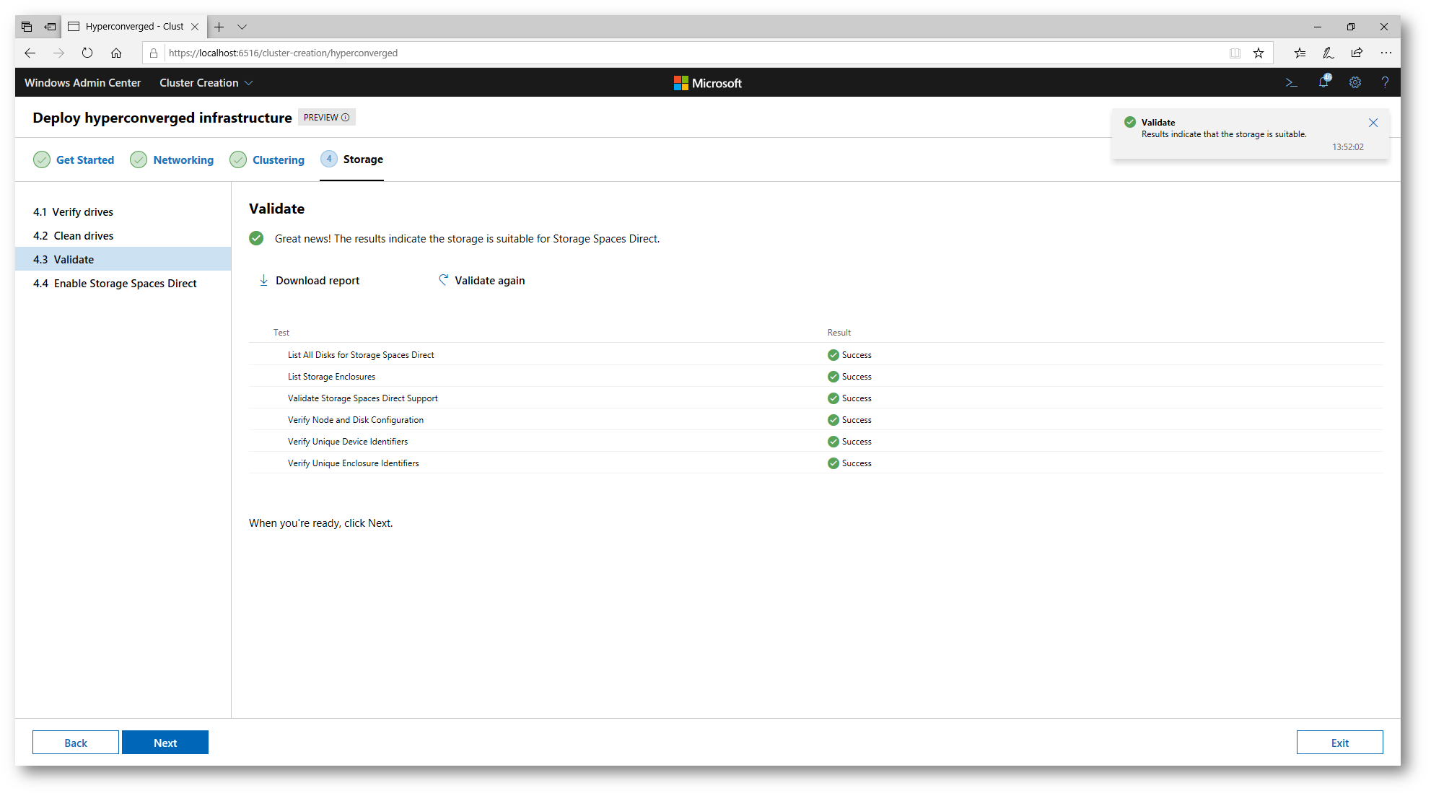This screenshot has width=1431, height=796.
Task: Open add notes pen icon
Action: 1328,53
